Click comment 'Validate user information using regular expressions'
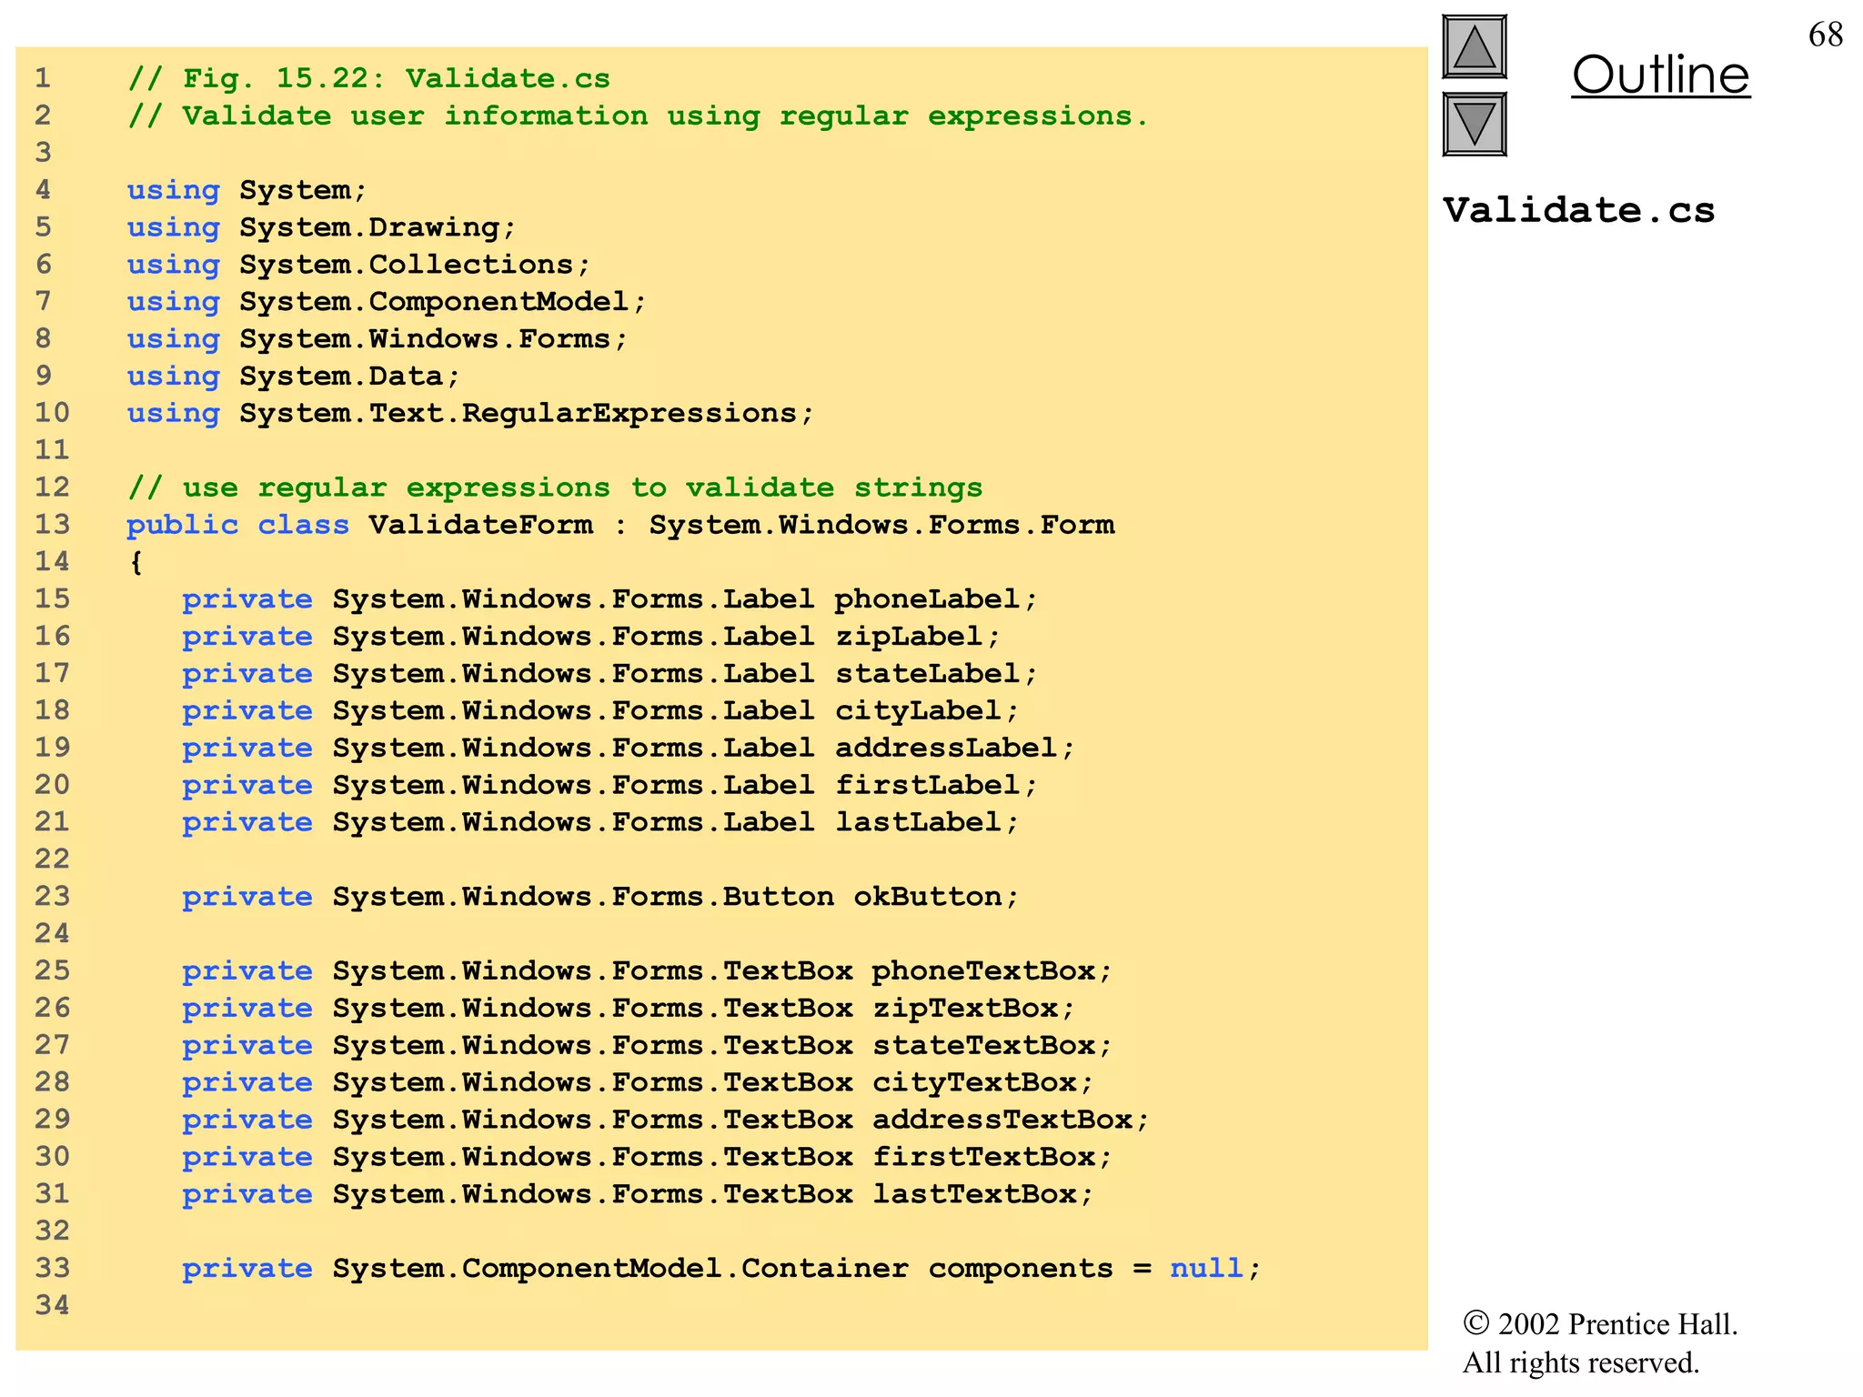Viewport: 1863px width, 1397px height. coord(637,116)
